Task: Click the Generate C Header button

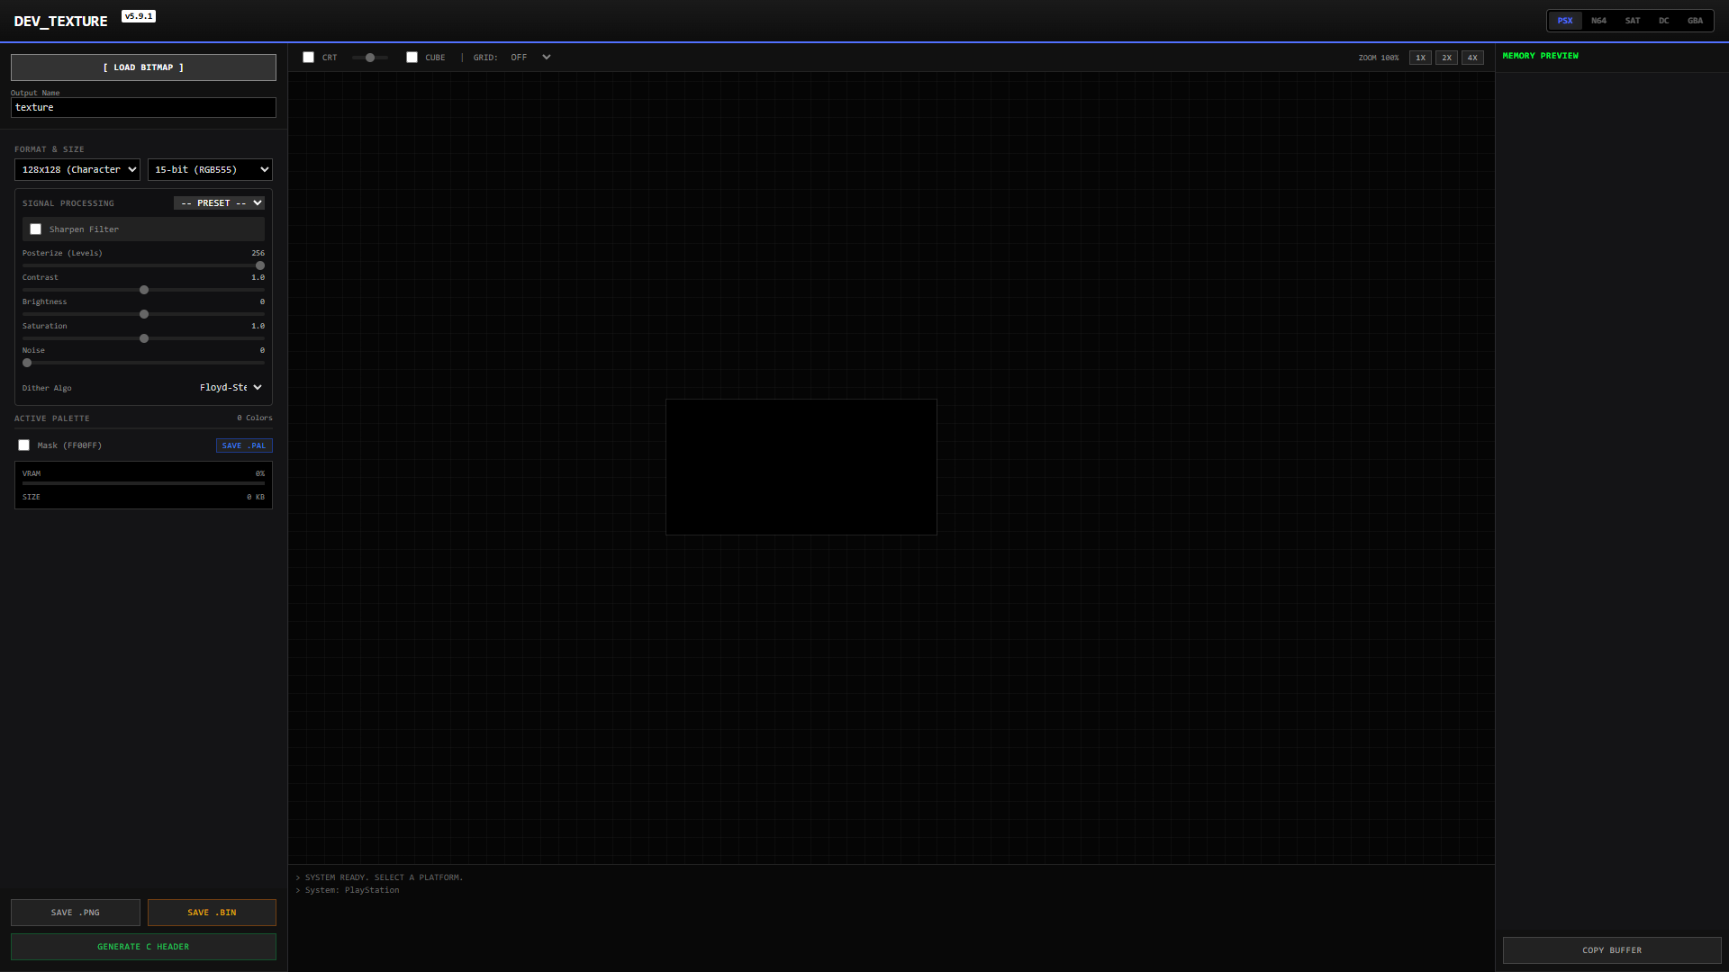Action: click(x=143, y=947)
